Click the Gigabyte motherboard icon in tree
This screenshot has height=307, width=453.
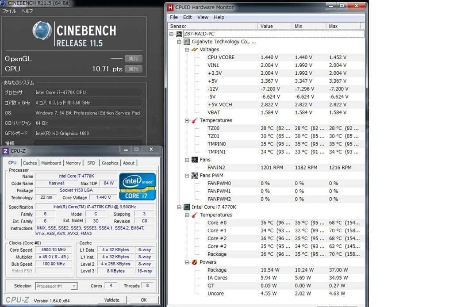187,42
